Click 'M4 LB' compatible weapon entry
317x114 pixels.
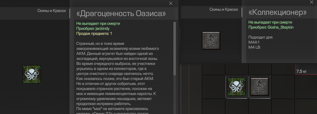point(254,47)
